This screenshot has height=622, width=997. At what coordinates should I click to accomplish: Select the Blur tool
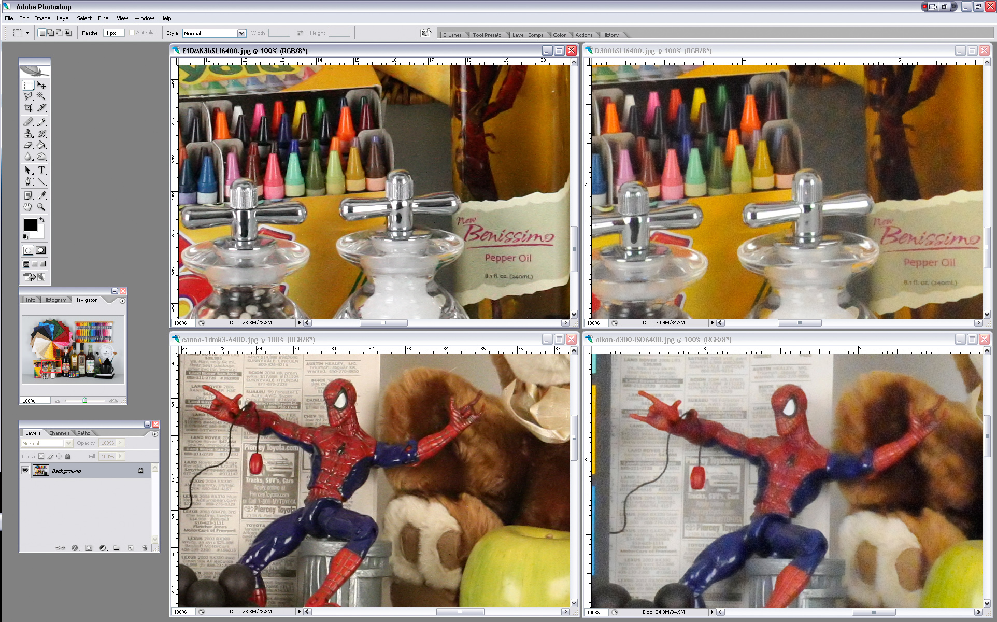coord(29,157)
